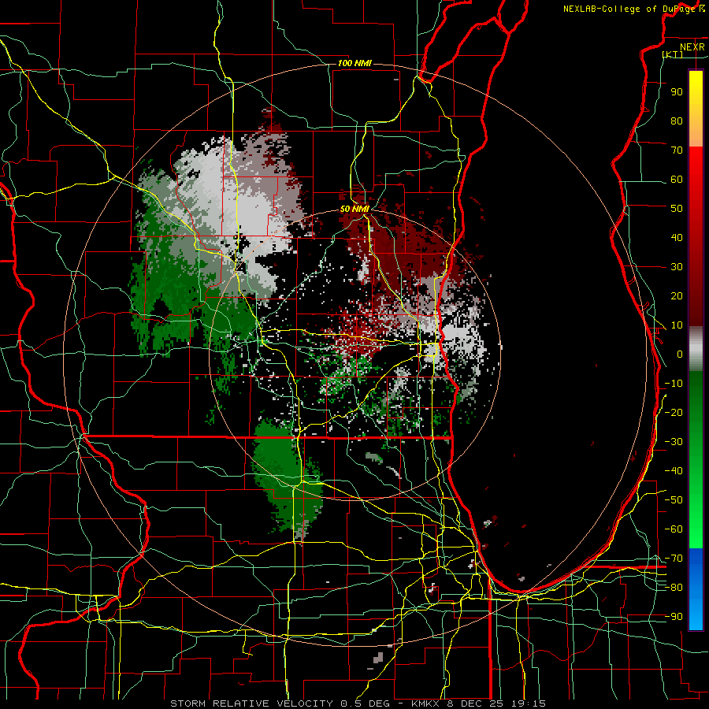Click the "19:15" time stamp in the caption

coord(529,703)
